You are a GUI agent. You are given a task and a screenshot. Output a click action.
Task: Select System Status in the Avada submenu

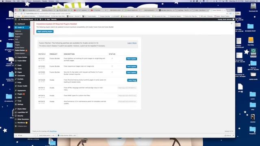click(x=19, y=48)
